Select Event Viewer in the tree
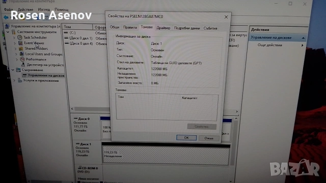326x183 pixels. 34,43
